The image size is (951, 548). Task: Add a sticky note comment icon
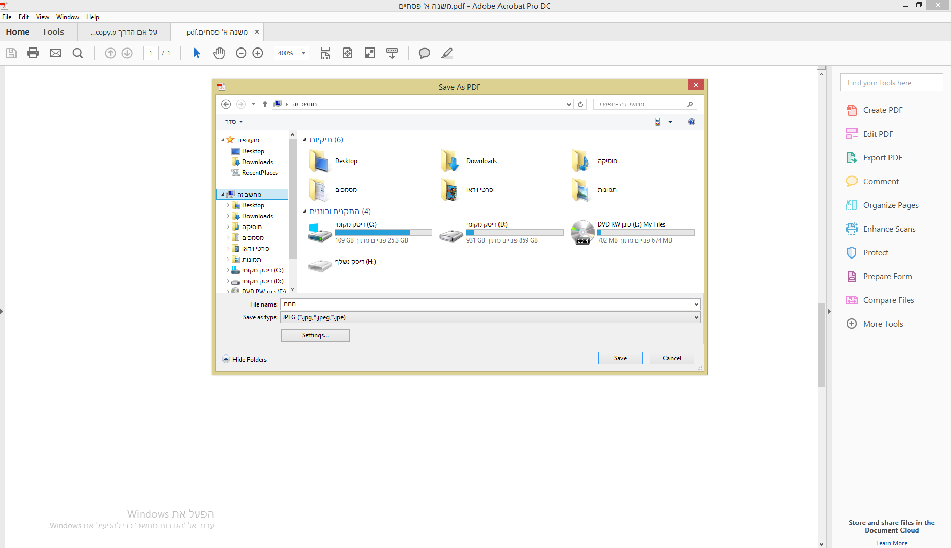(x=425, y=53)
